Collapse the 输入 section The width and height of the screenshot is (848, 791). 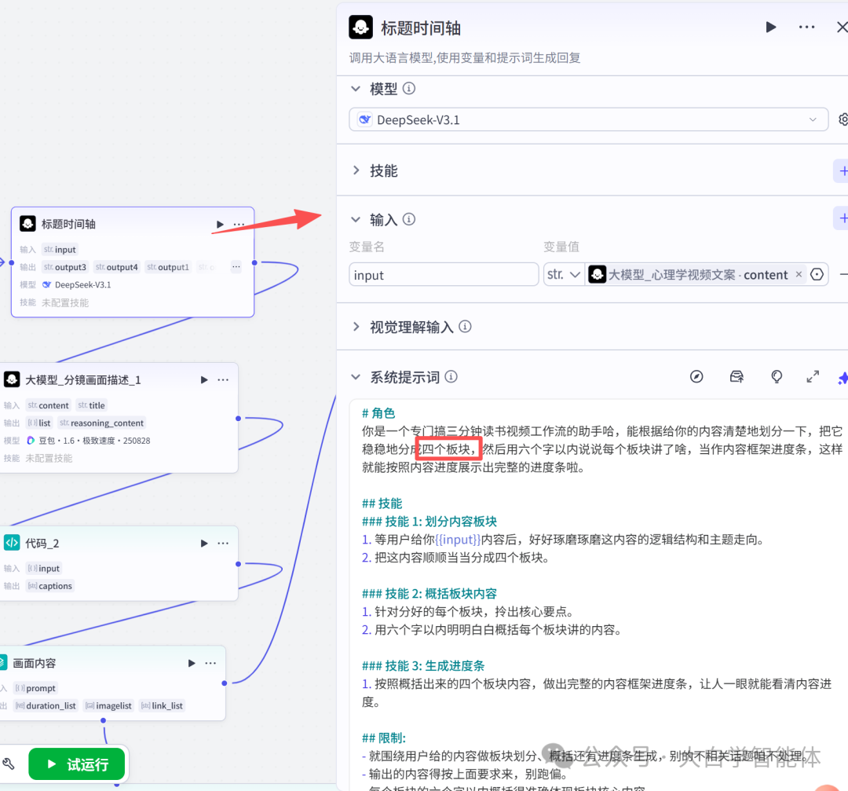click(356, 219)
